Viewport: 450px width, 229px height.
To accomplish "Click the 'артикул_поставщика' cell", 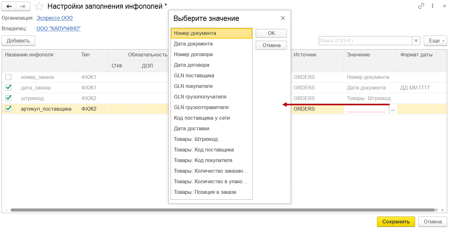I will (48, 109).
